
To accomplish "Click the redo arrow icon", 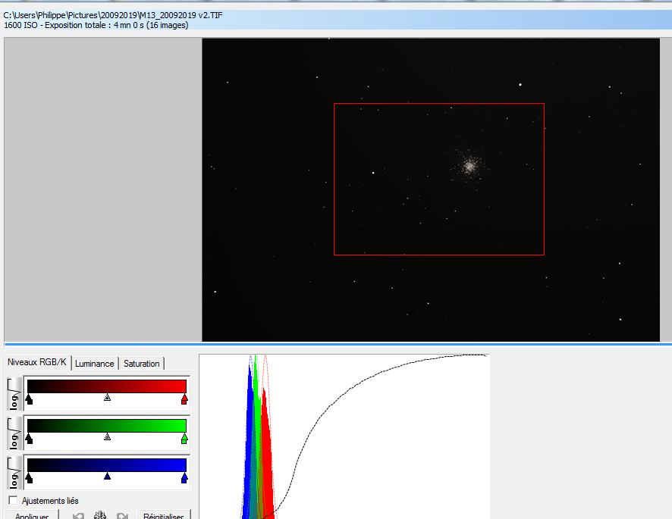I will [123, 515].
